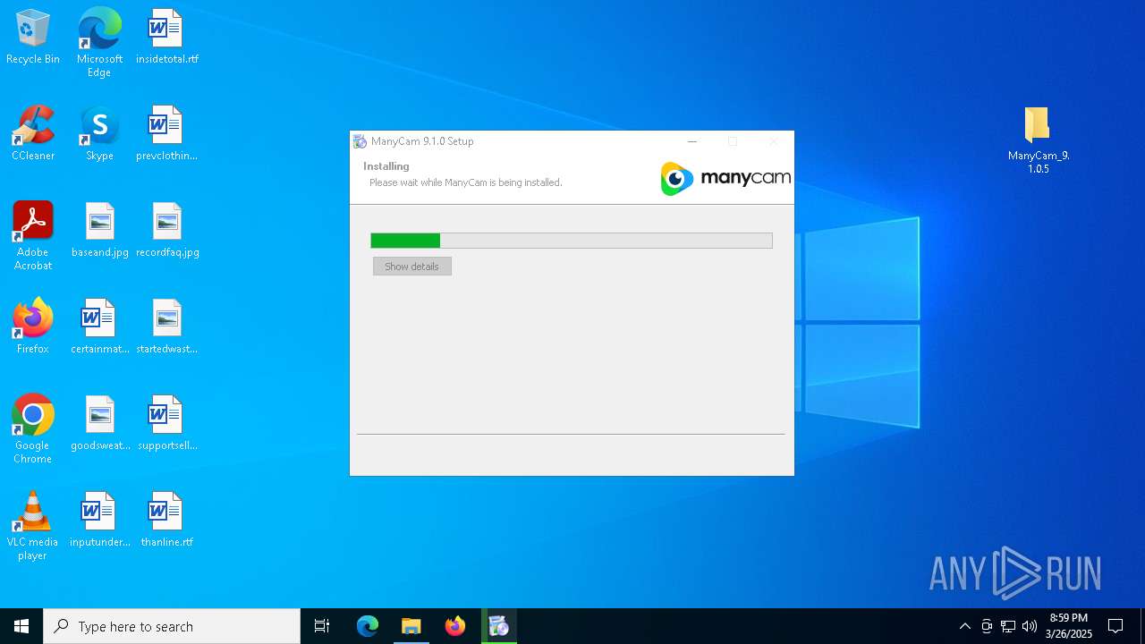1145x644 pixels.
Task: Select the inputunder... Word document
Action: pyautogui.click(x=99, y=521)
